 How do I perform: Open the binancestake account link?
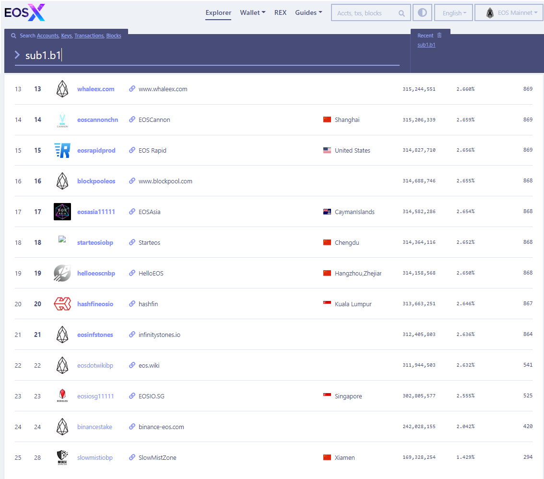pos(95,427)
